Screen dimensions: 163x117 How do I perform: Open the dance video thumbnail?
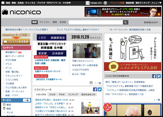[87, 51]
